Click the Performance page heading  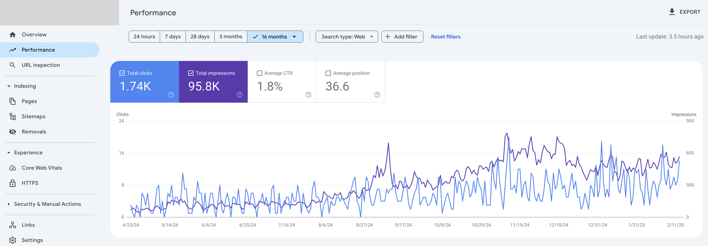[x=153, y=13]
